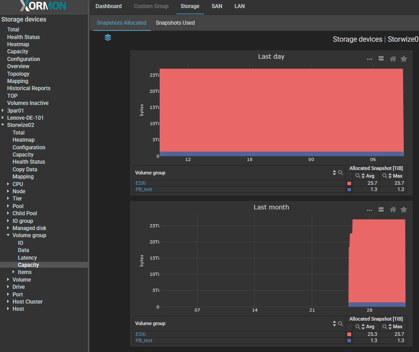Open PB_test link in Last month table

[144, 340]
